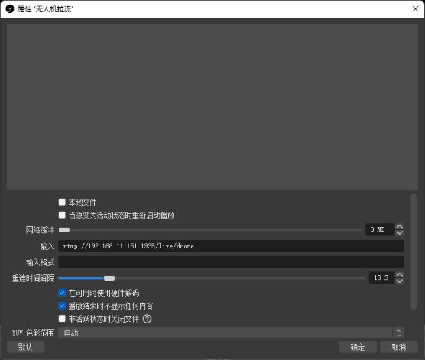
Task: Increase network buffer with up arrow
Action: point(400,226)
